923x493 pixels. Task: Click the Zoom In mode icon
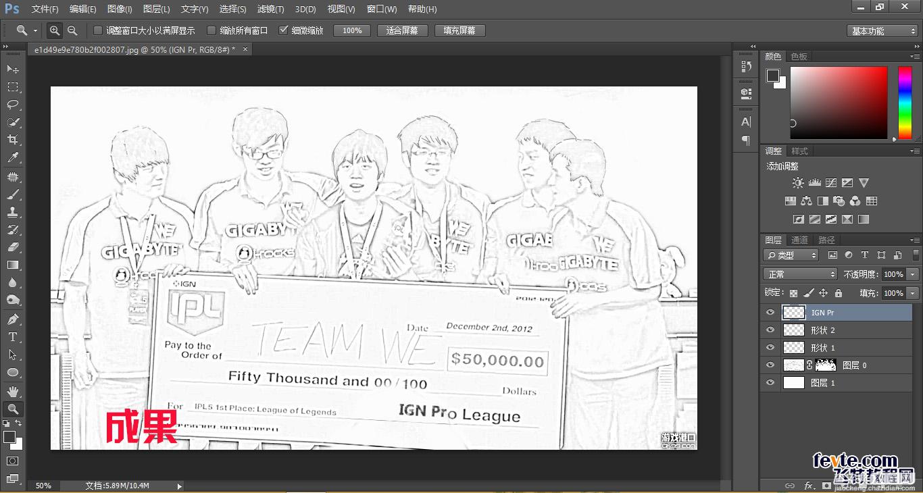point(55,30)
